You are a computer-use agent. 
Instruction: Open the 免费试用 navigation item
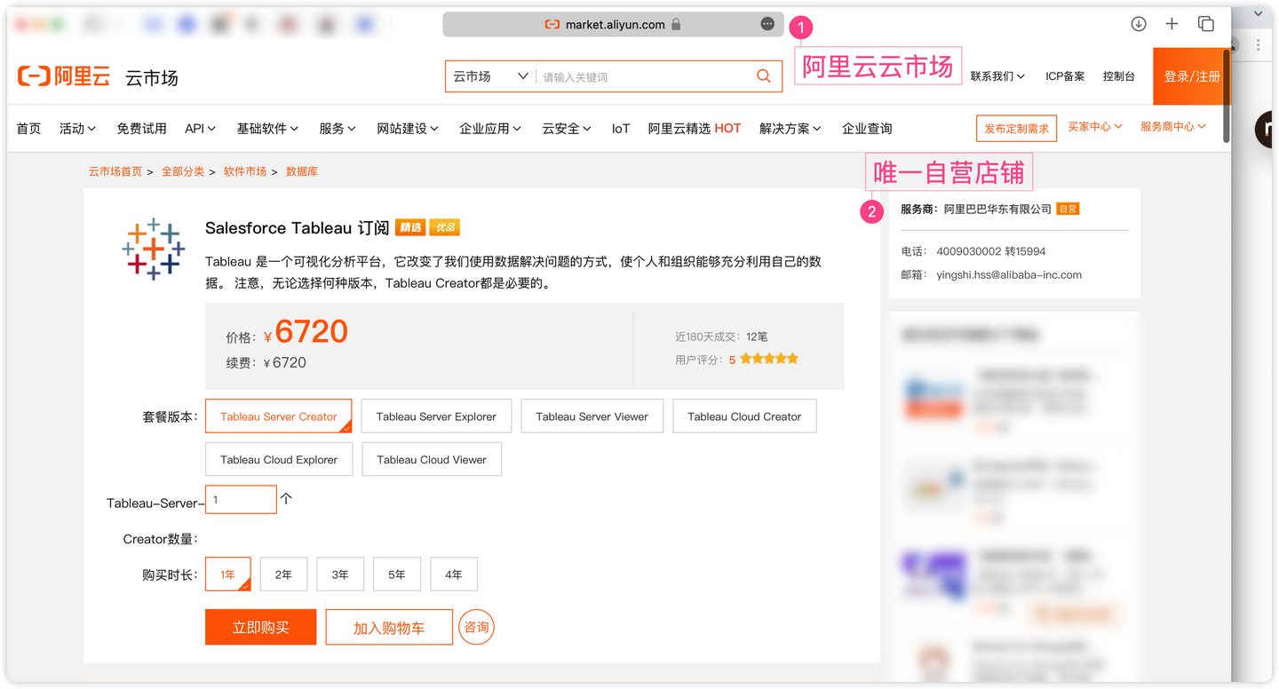pyautogui.click(x=141, y=129)
